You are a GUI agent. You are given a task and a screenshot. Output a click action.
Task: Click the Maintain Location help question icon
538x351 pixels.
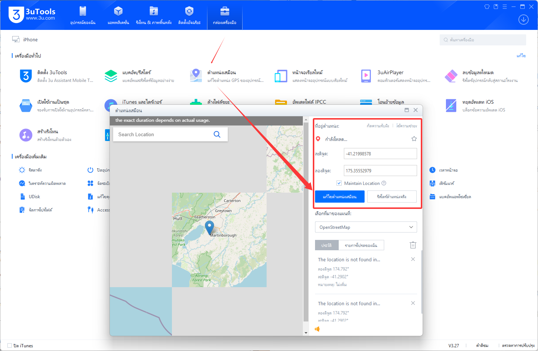(x=384, y=183)
